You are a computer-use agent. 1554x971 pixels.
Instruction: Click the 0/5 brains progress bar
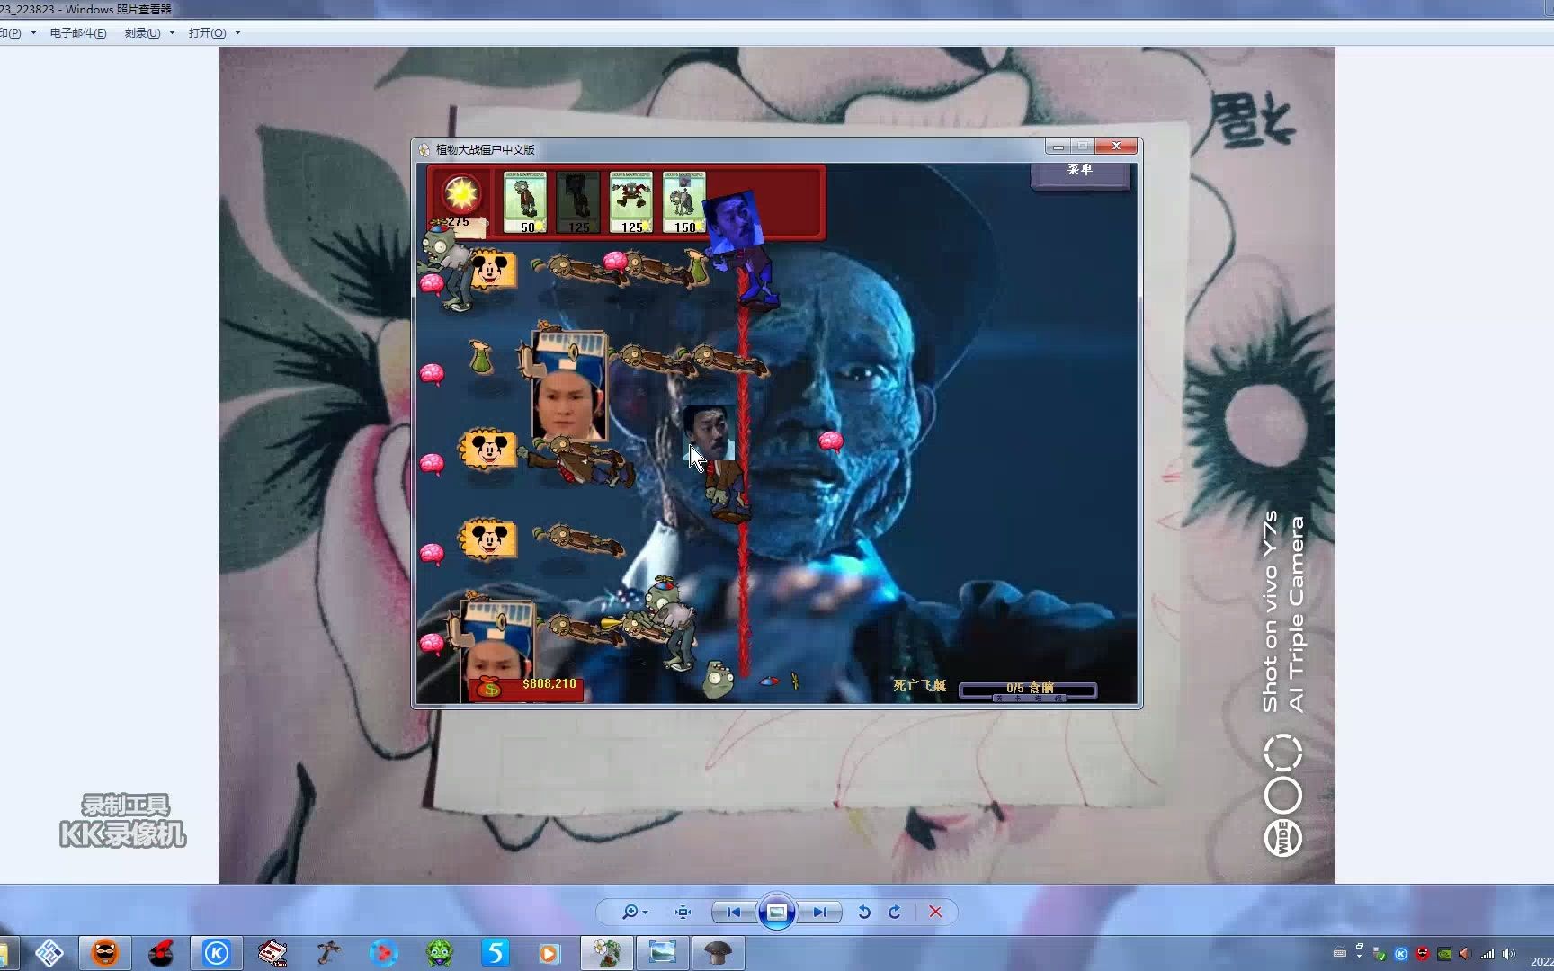[x=1028, y=690]
